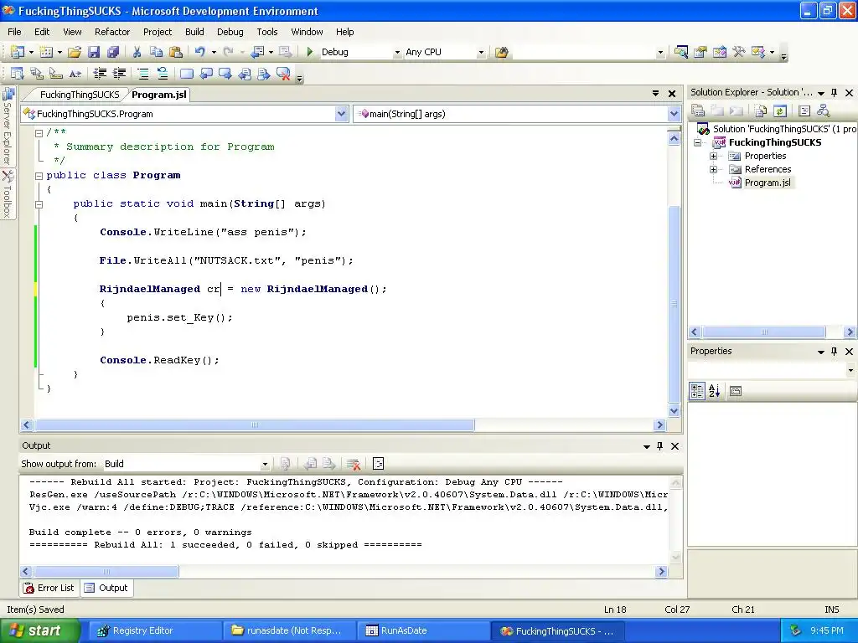Open the Toolbox via hammer and wrench icon
The image size is (858, 643).
[x=739, y=52]
